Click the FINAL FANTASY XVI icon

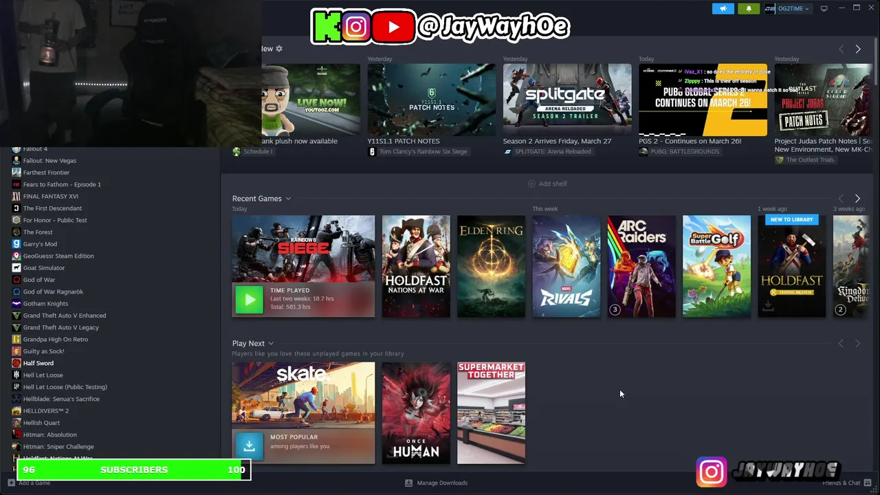point(16,196)
